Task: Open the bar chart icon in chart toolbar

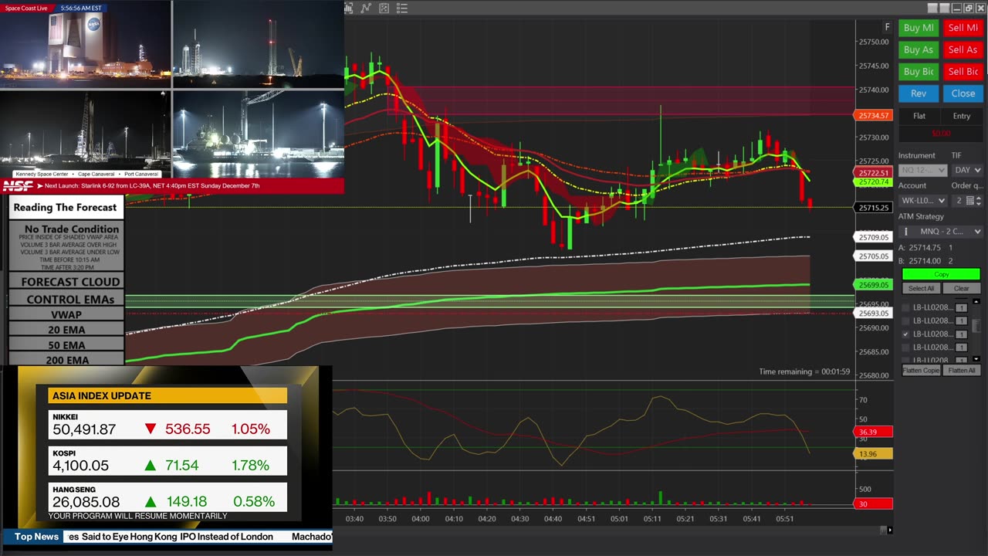Action: pyautogui.click(x=349, y=8)
